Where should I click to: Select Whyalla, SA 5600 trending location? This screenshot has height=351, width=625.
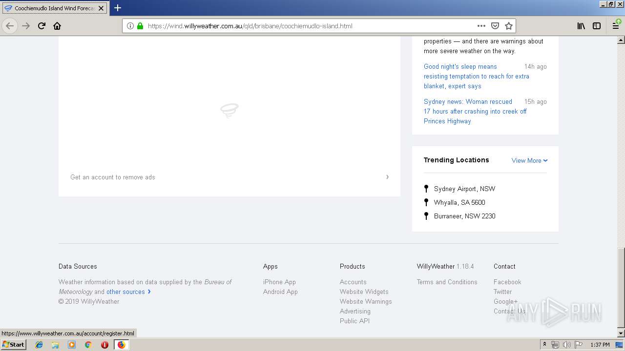click(x=459, y=202)
